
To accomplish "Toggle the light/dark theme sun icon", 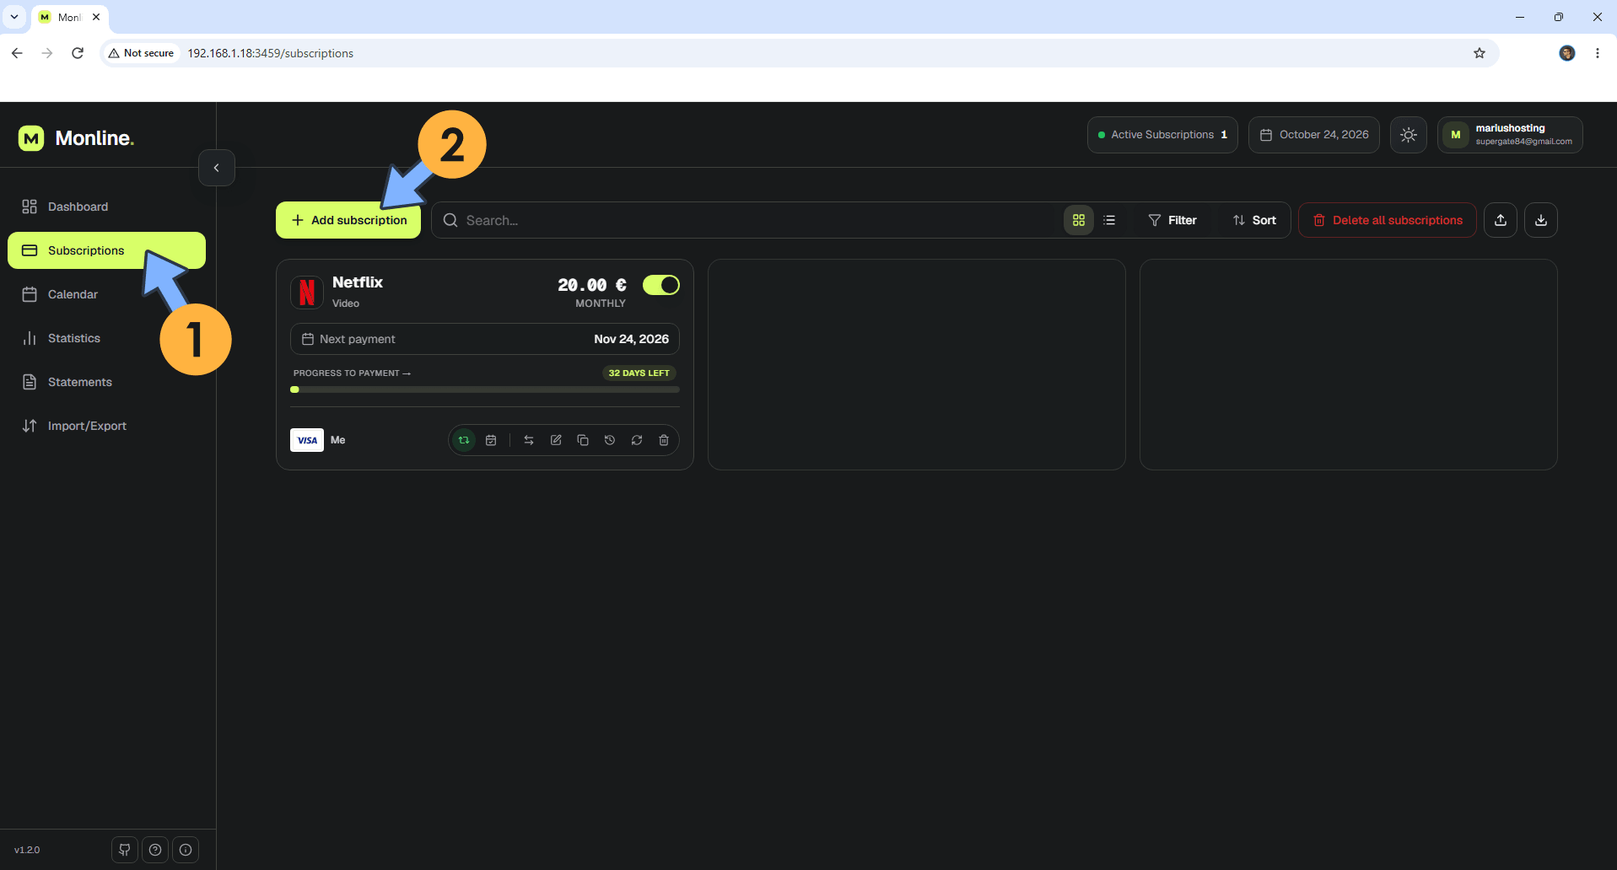I will (x=1409, y=135).
